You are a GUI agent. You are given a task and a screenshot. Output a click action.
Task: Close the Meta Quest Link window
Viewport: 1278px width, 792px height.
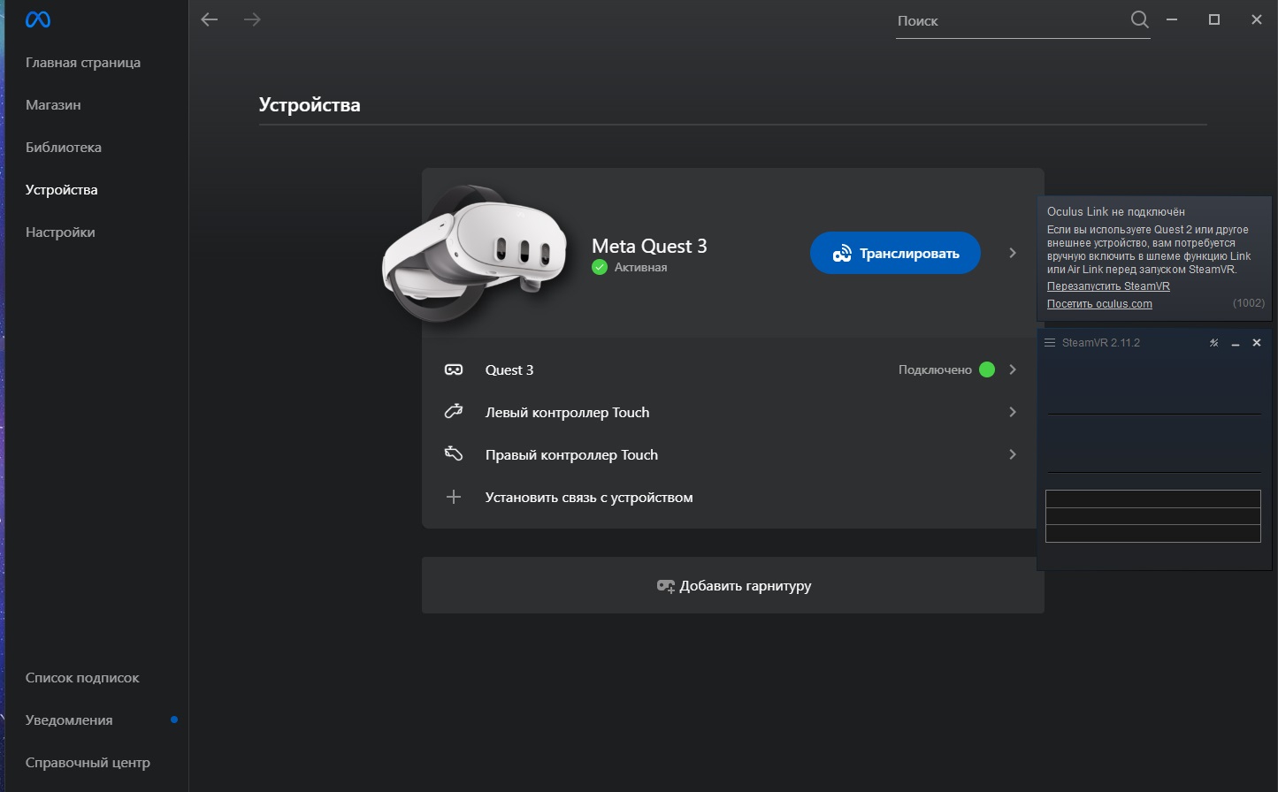pos(1257,19)
